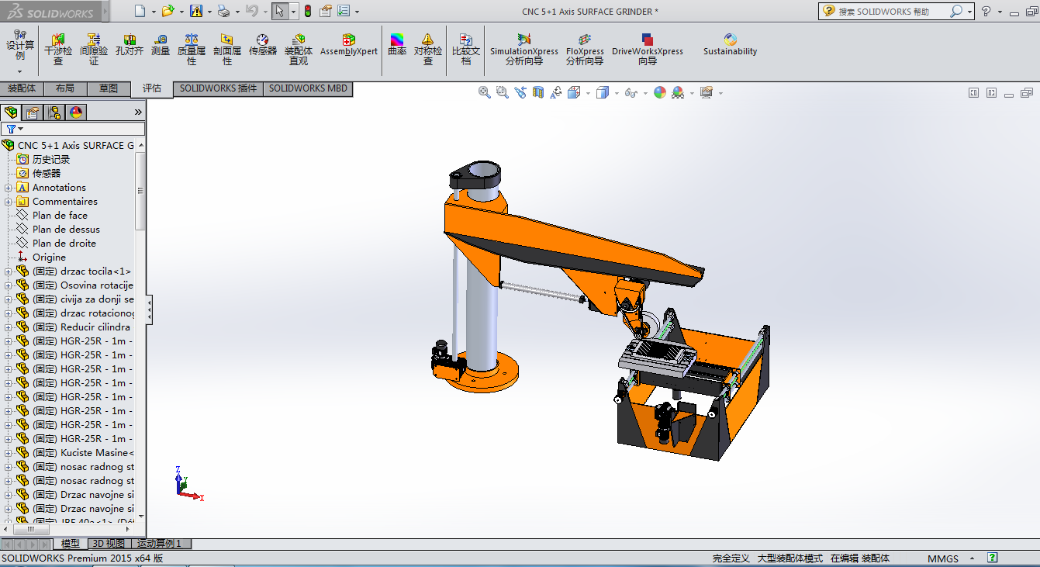1040x567 pixels.
Task: Click the Zoom to Fit magnifier icon
Action: click(x=485, y=92)
